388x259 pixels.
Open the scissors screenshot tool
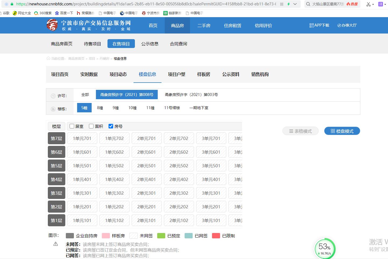point(368,4)
